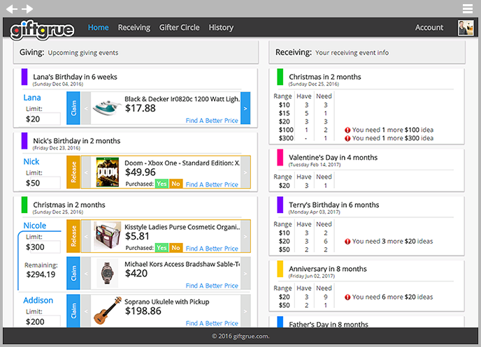Click the Black & Decker iron thumbnail
The image size is (481, 347).
(107, 108)
